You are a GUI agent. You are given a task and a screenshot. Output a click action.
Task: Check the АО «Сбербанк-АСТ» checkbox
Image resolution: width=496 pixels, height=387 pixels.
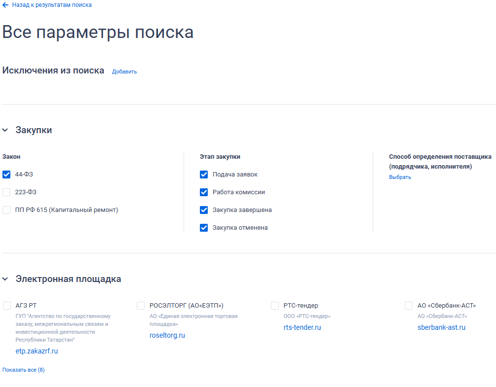[409, 306]
